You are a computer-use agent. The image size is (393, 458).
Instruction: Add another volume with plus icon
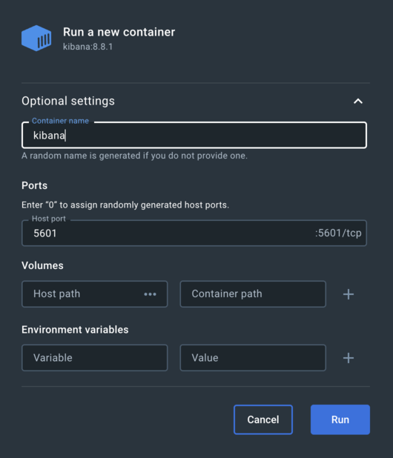click(x=349, y=294)
